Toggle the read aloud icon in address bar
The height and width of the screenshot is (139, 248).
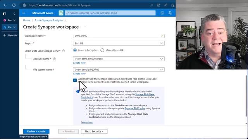165,5
